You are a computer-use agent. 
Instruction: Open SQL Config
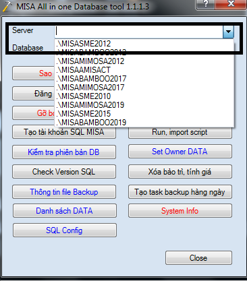65,230
